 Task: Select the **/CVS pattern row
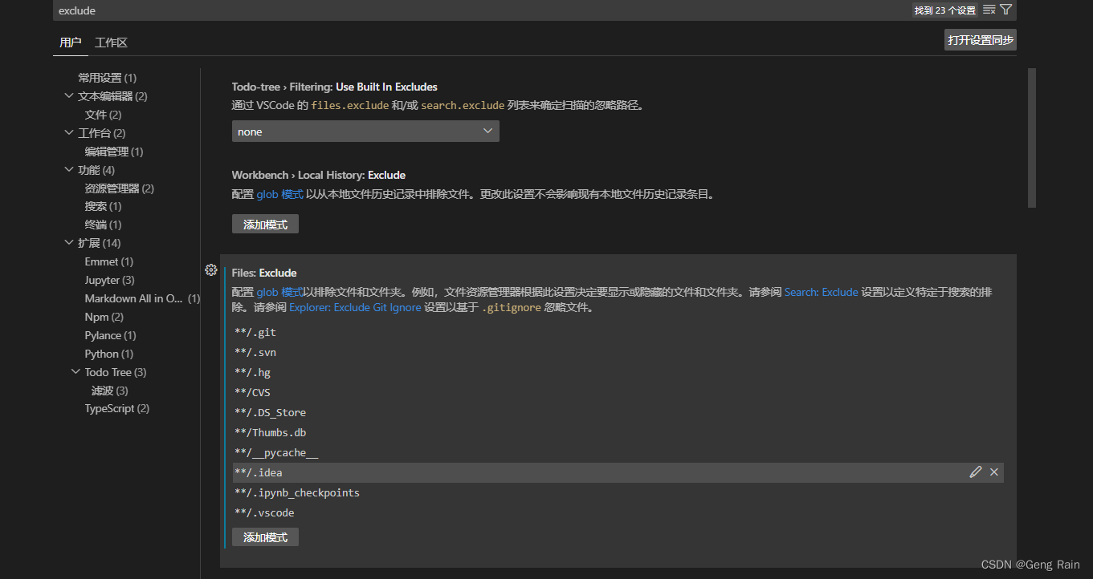tap(618, 392)
